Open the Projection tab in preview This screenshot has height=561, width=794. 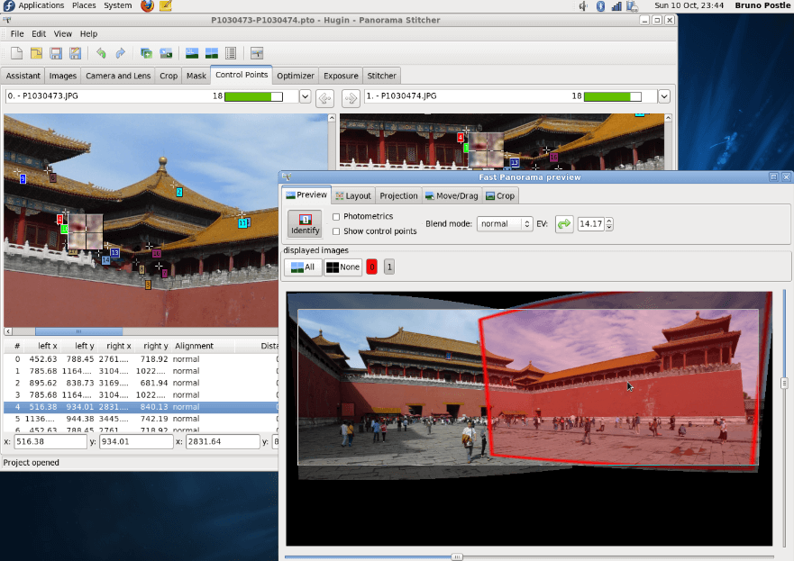click(x=398, y=195)
